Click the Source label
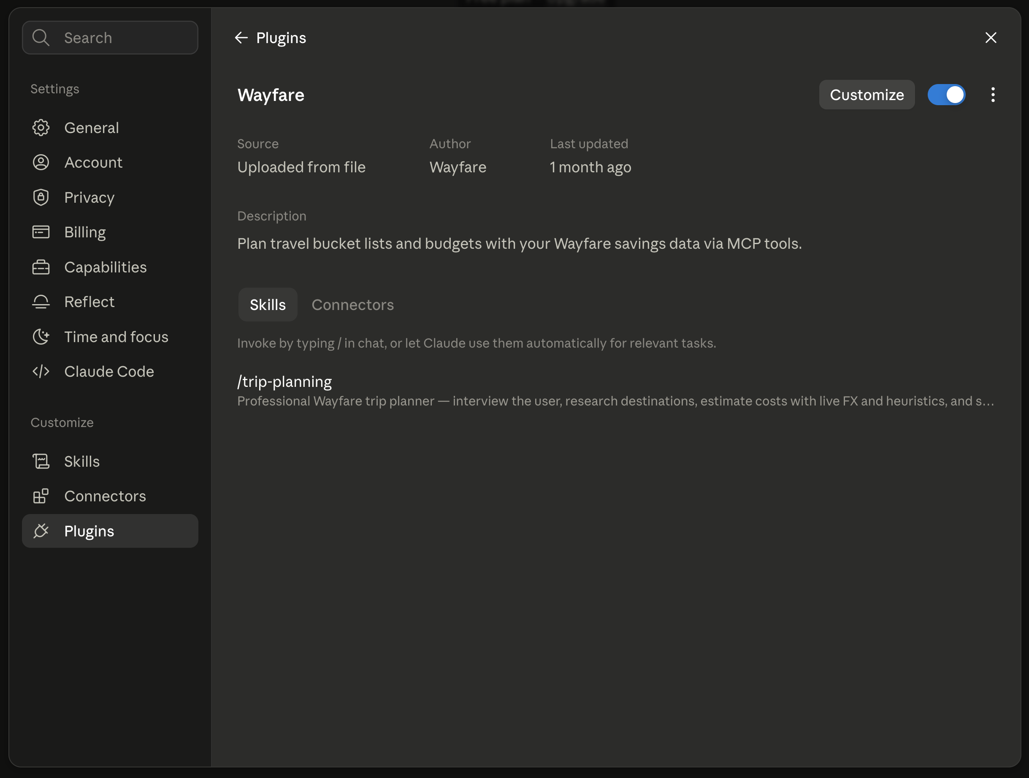Image resolution: width=1029 pixels, height=778 pixels. (x=258, y=144)
